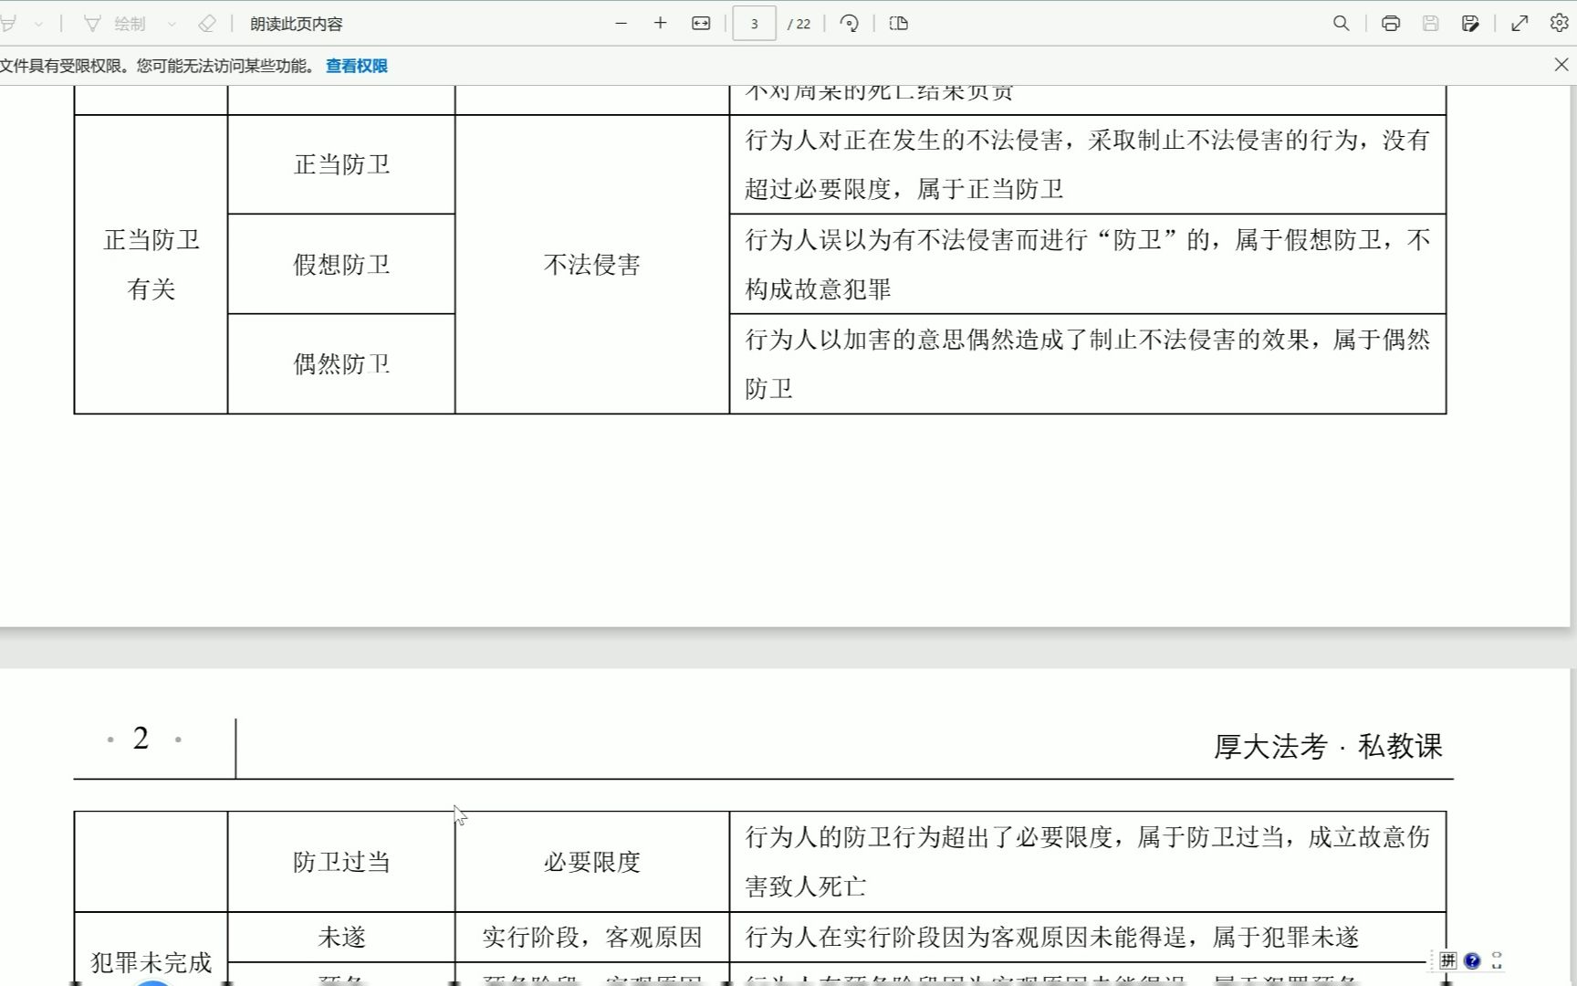
Task: Start Read aloud (朗读此页内容)
Action: pos(296,24)
